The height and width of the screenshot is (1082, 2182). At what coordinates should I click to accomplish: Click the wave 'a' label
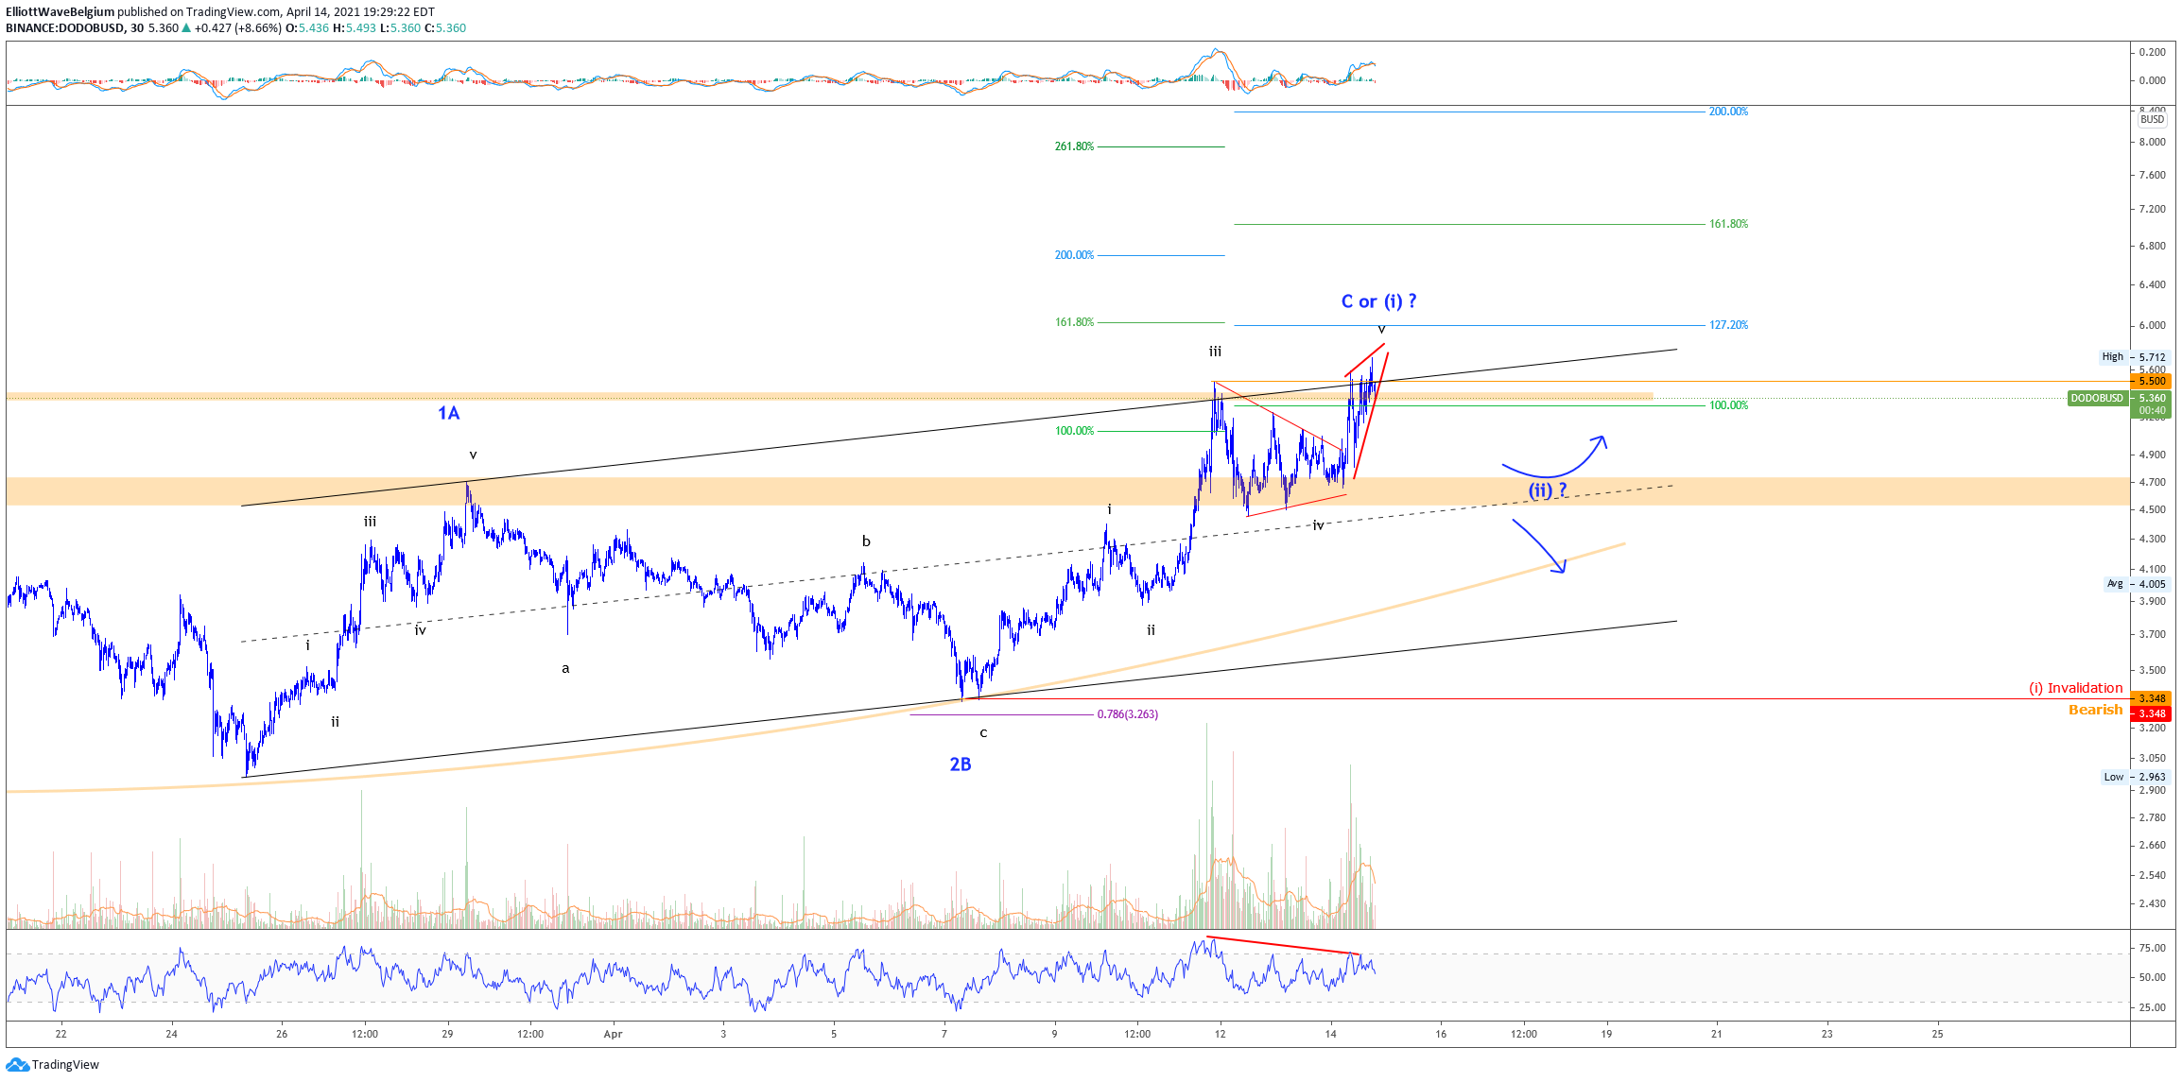565,668
